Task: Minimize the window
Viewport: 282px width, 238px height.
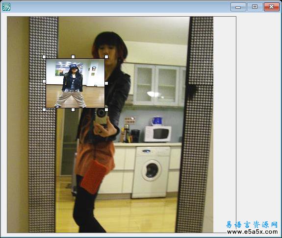Action: [x=238, y=7]
